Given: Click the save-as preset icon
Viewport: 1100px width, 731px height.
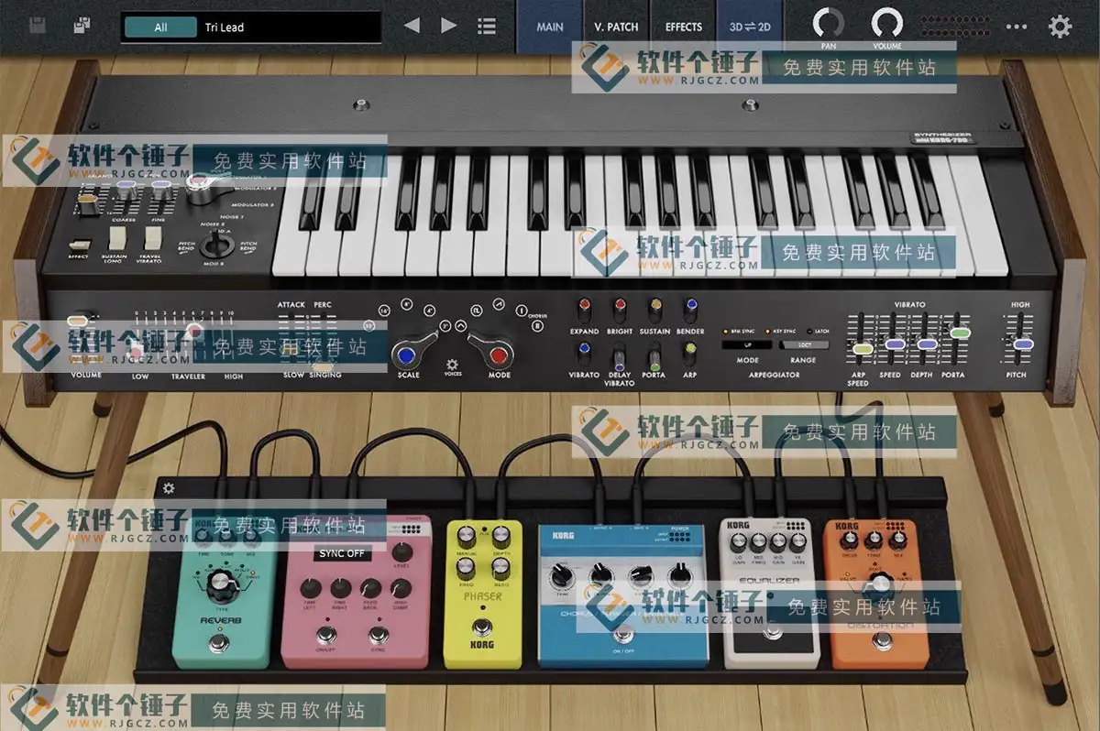Looking at the screenshot, I should (82, 26).
